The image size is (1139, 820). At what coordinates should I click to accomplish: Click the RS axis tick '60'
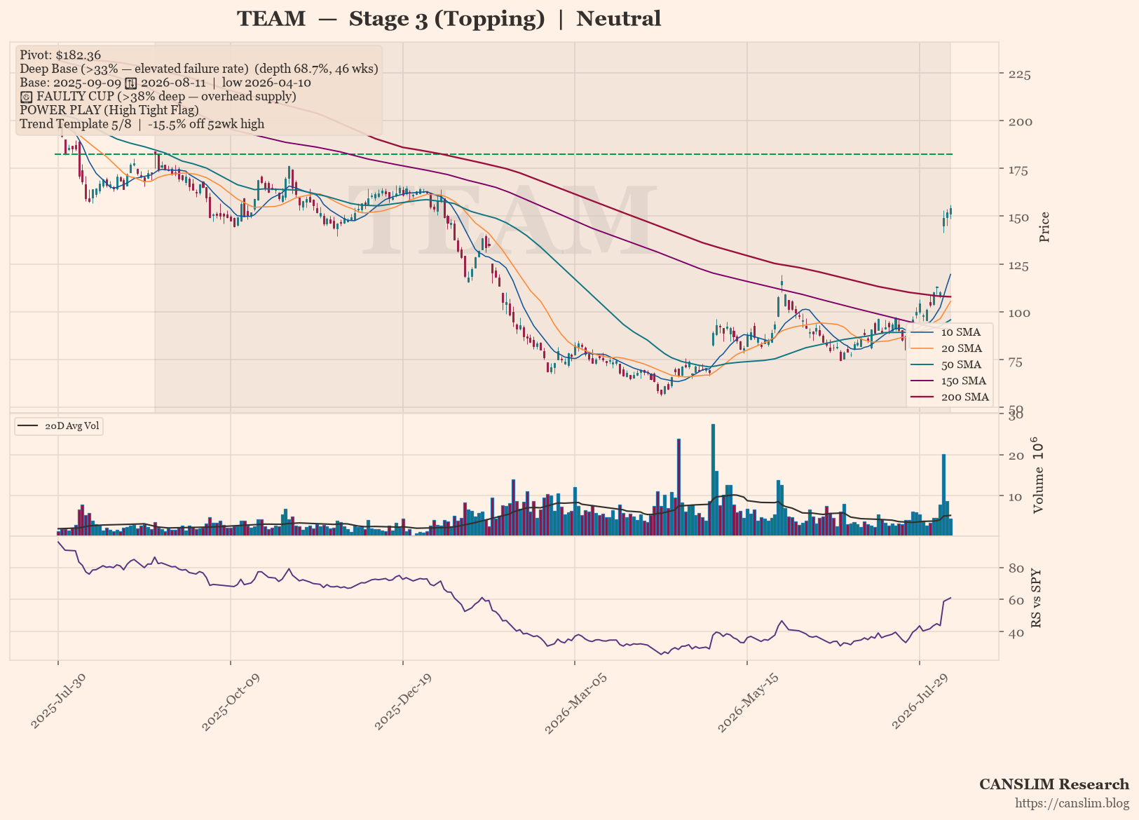1016,600
